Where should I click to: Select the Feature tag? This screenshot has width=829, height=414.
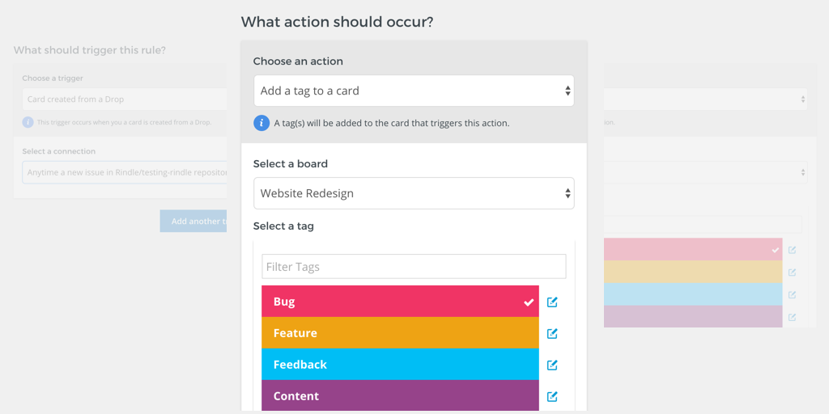point(400,333)
